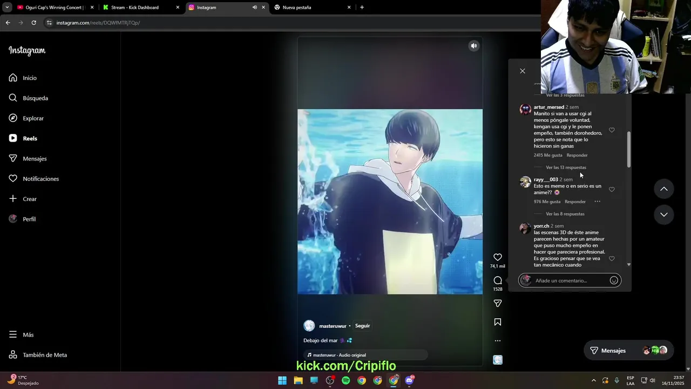Click the comments panel scrollbar
The image size is (691, 389).
pyautogui.click(x=628, y=149)
